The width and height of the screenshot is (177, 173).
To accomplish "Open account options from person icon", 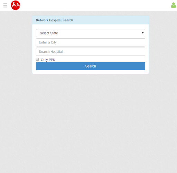I will pyautogui.click(x=174, y=5).
